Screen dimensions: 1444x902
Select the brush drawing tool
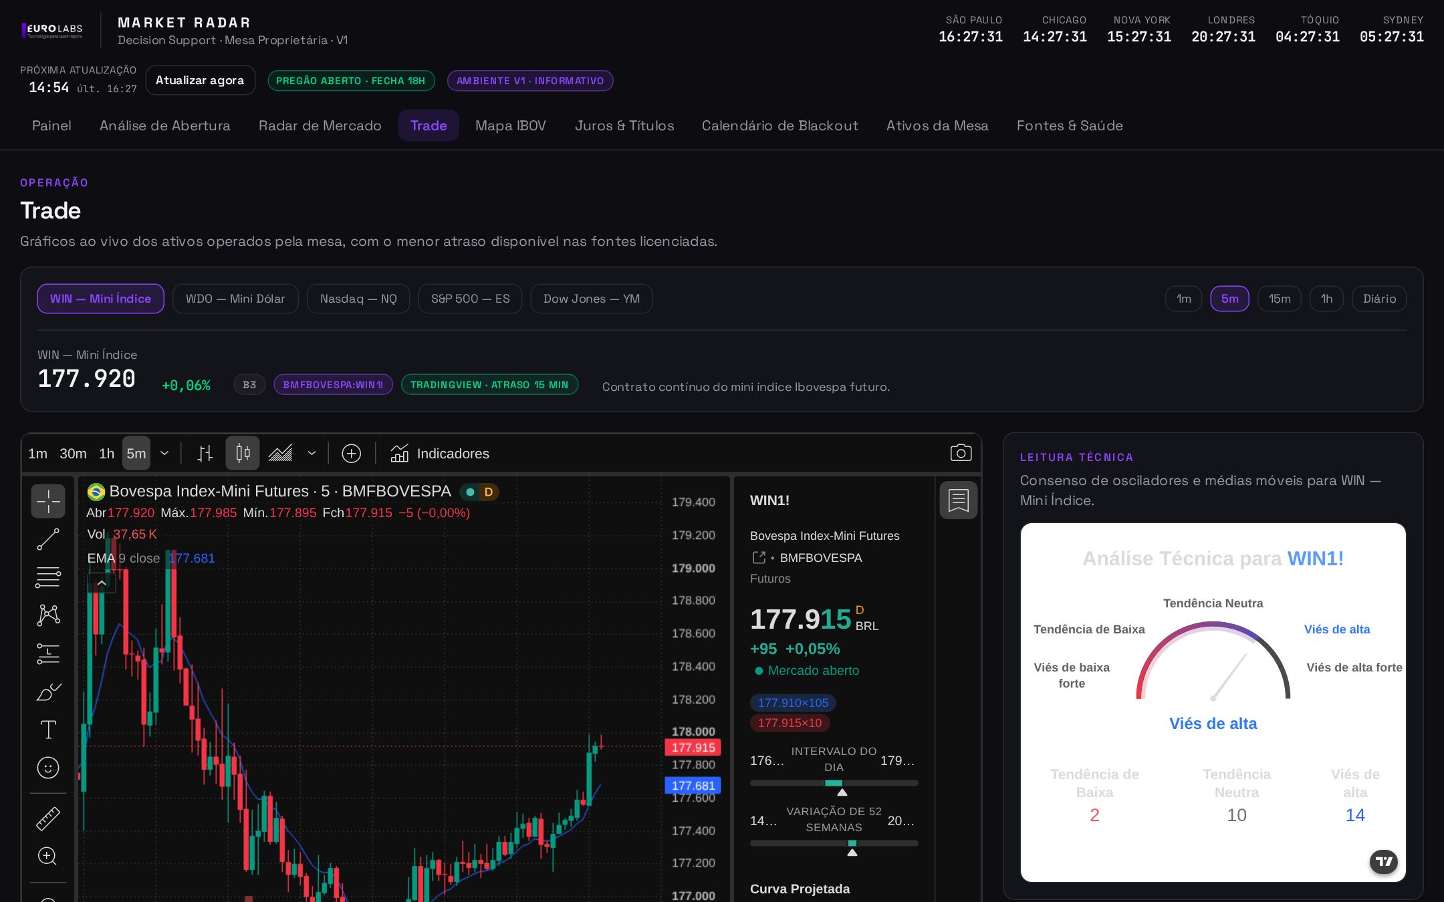(48, 692)
